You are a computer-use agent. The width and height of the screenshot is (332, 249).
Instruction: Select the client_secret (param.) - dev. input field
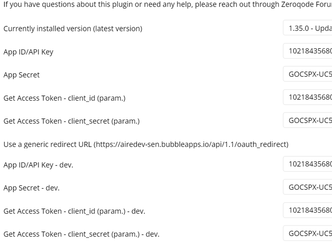pos(308,234)
